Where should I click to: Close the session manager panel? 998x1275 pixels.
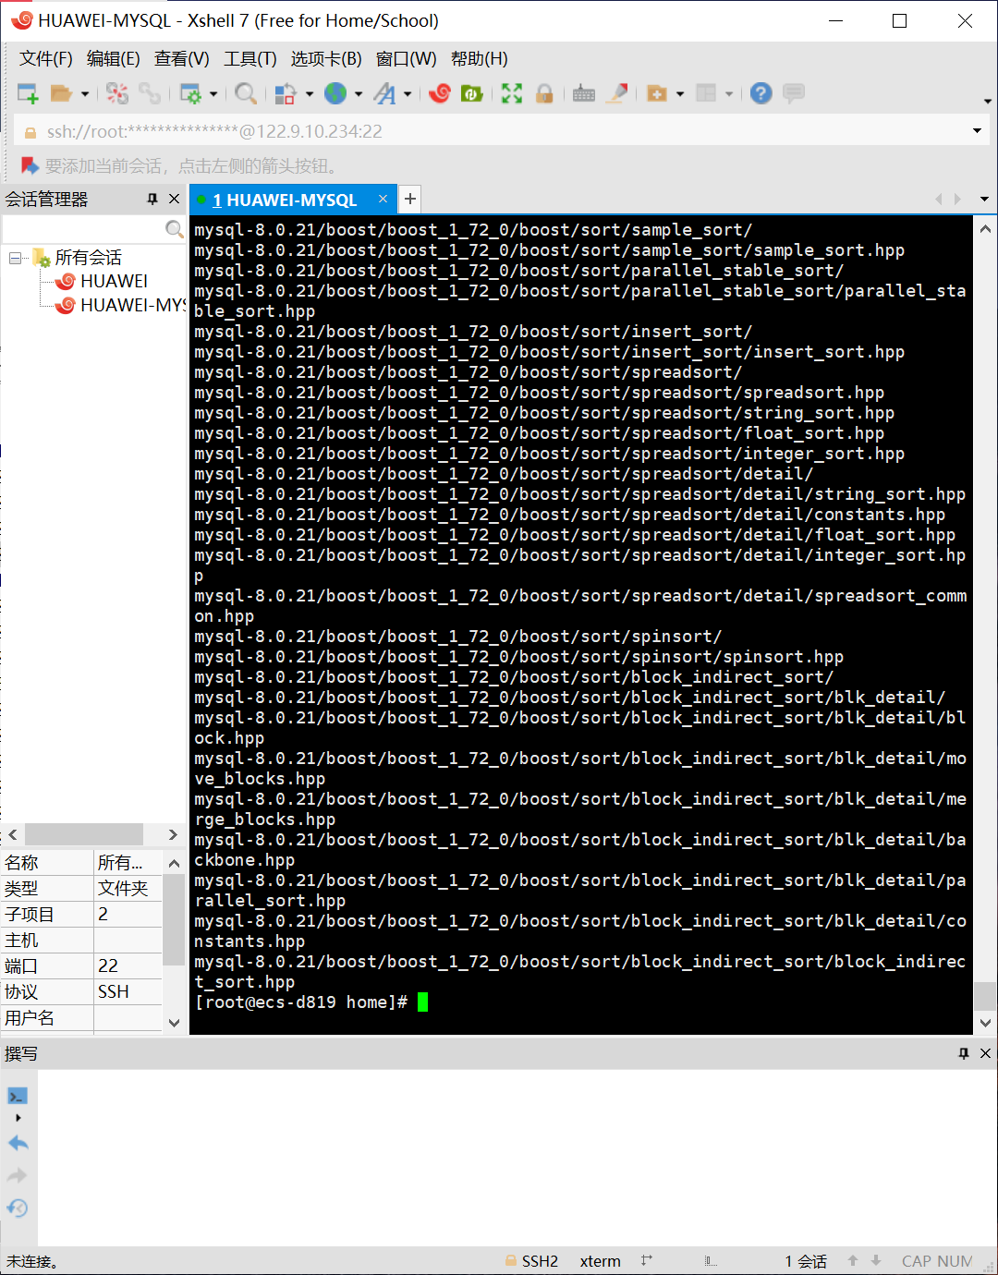[x=174, y=199]
